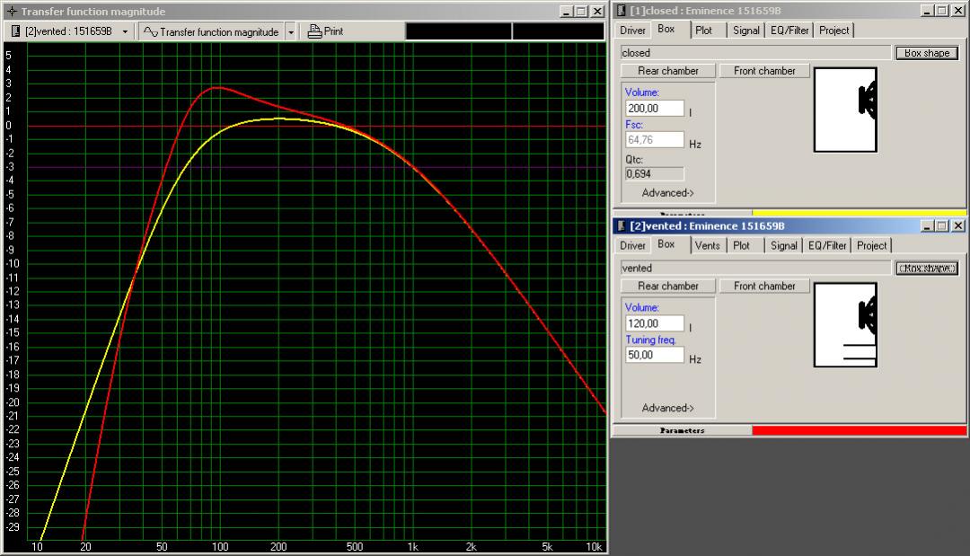This screenshot has width=970, height=556.
Task: Select Front chamber in closed window
Action: (x=764, y=71)
